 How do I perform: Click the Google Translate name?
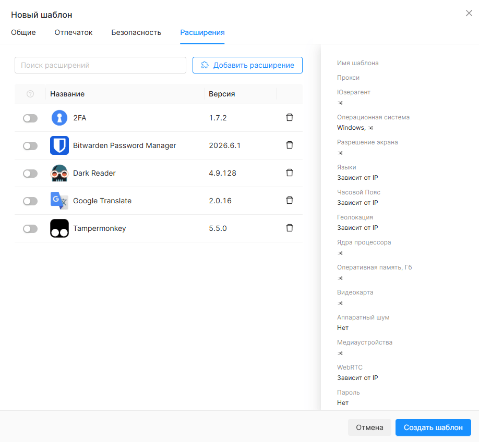[x=102, y=201]
